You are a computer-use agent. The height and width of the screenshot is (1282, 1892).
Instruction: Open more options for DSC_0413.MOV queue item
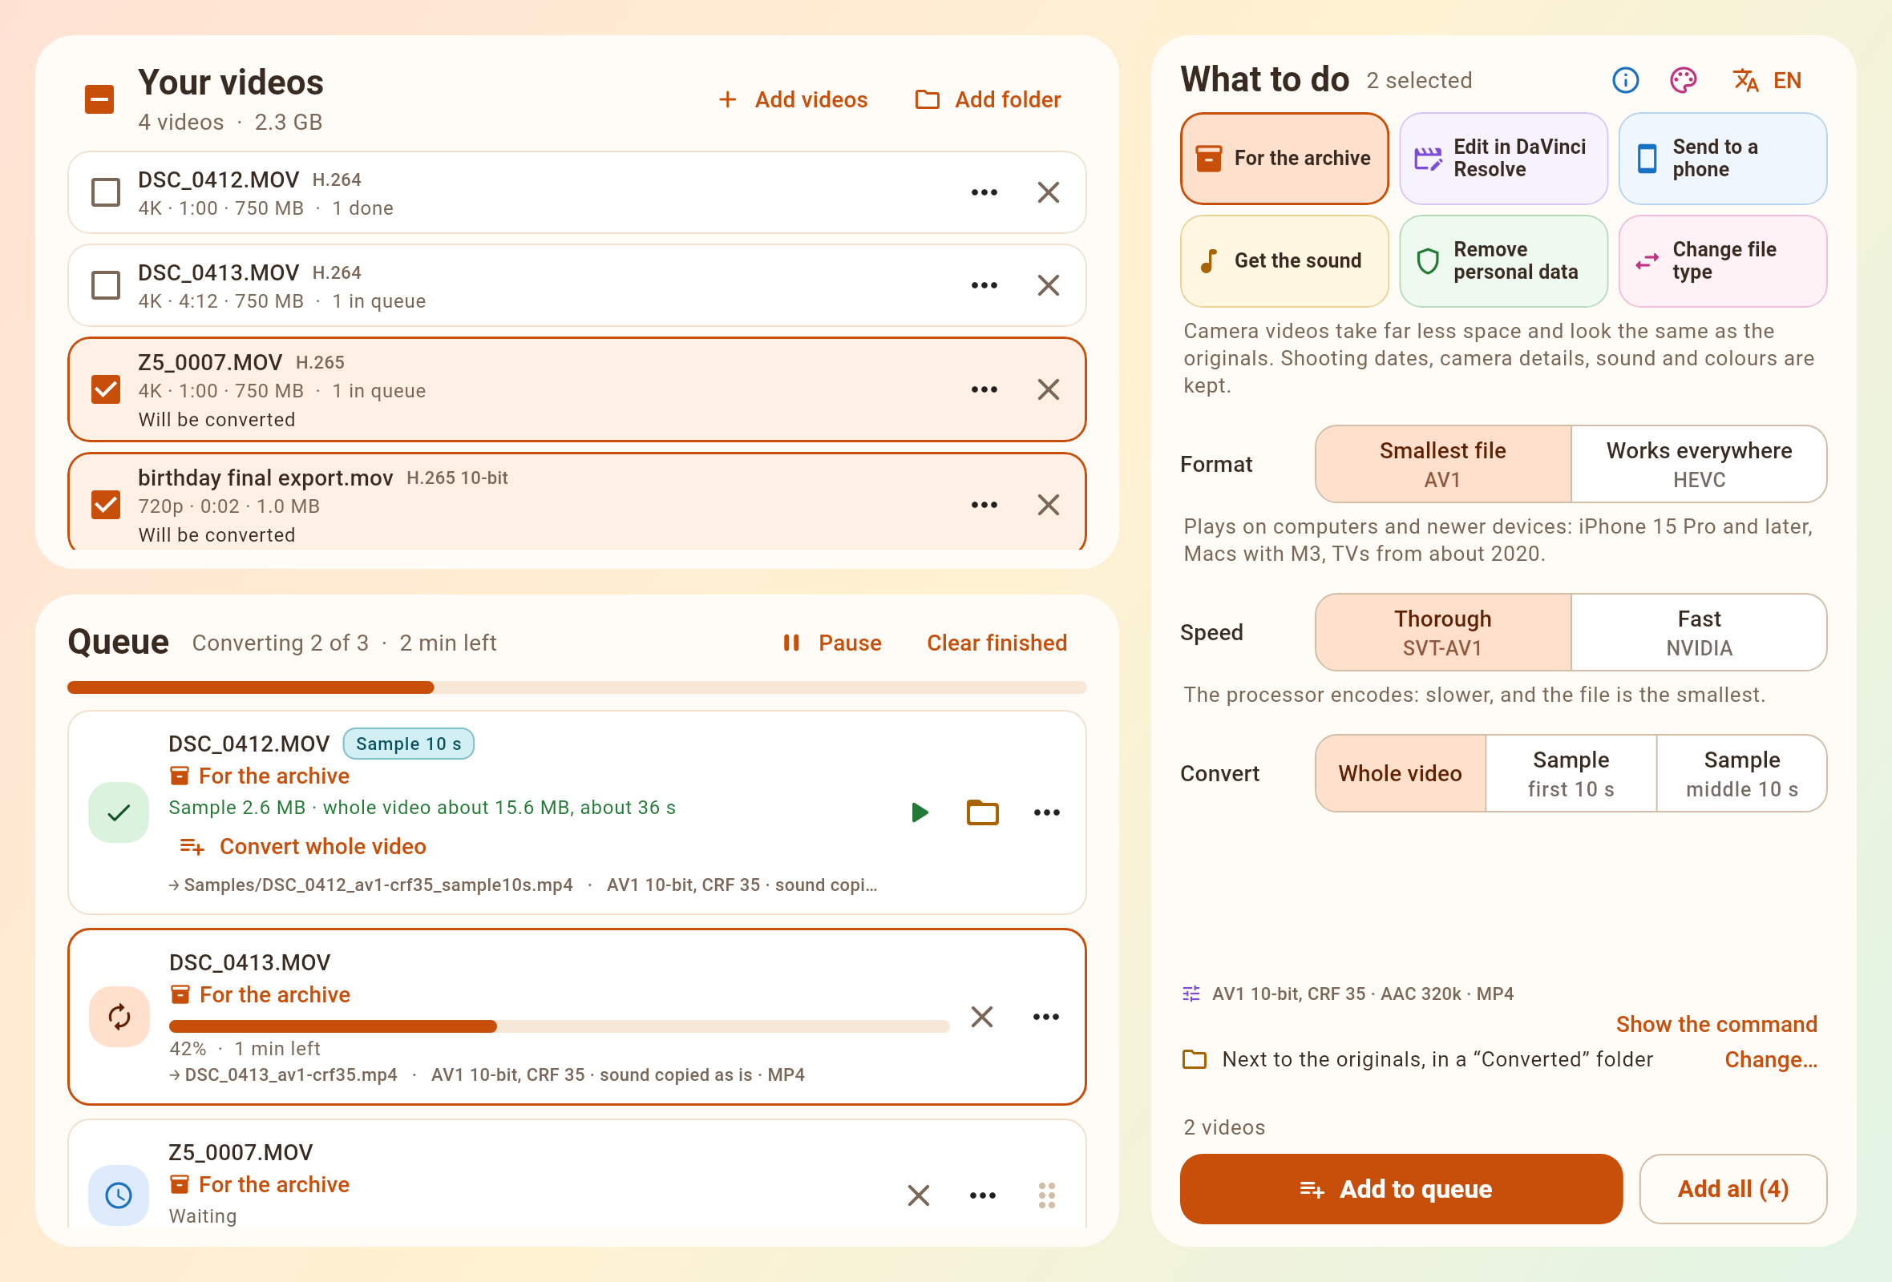click(x=1045, y=1016)
